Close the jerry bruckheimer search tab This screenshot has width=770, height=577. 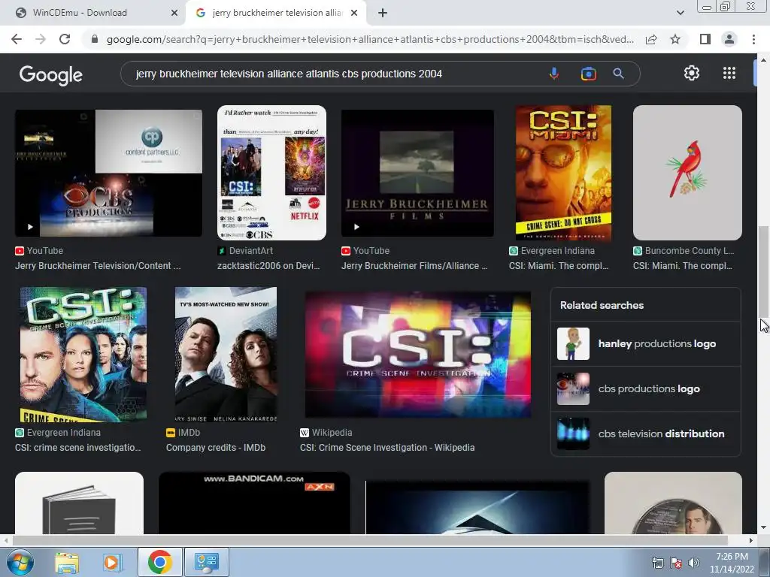(x=354, y=14)
